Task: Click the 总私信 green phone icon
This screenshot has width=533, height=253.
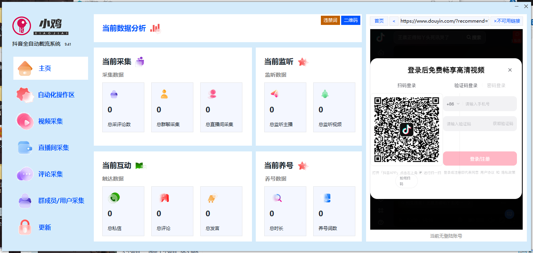Action: (114, 198)
